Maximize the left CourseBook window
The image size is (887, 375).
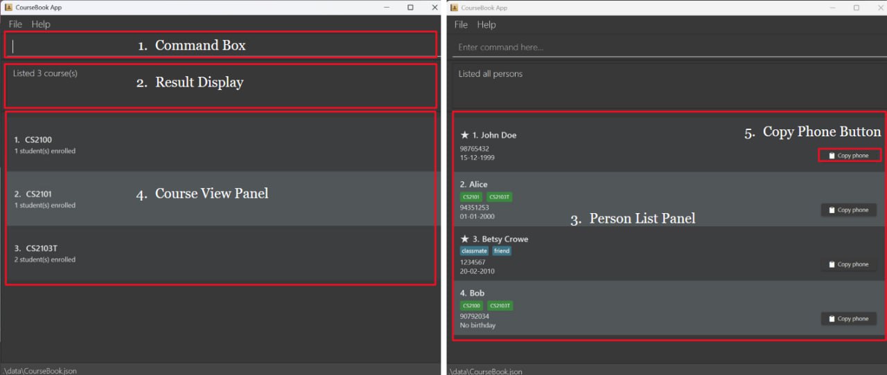(410, 7)
